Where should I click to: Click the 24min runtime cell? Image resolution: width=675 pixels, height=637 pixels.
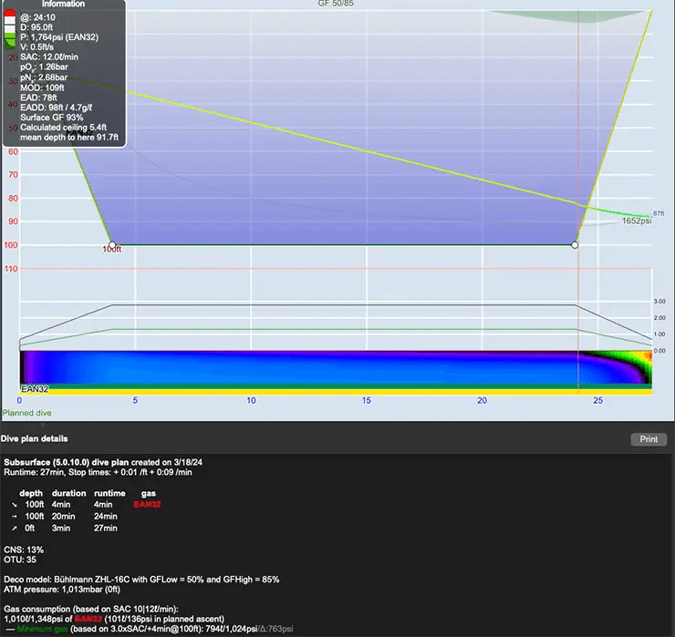[x=106, y=516]
